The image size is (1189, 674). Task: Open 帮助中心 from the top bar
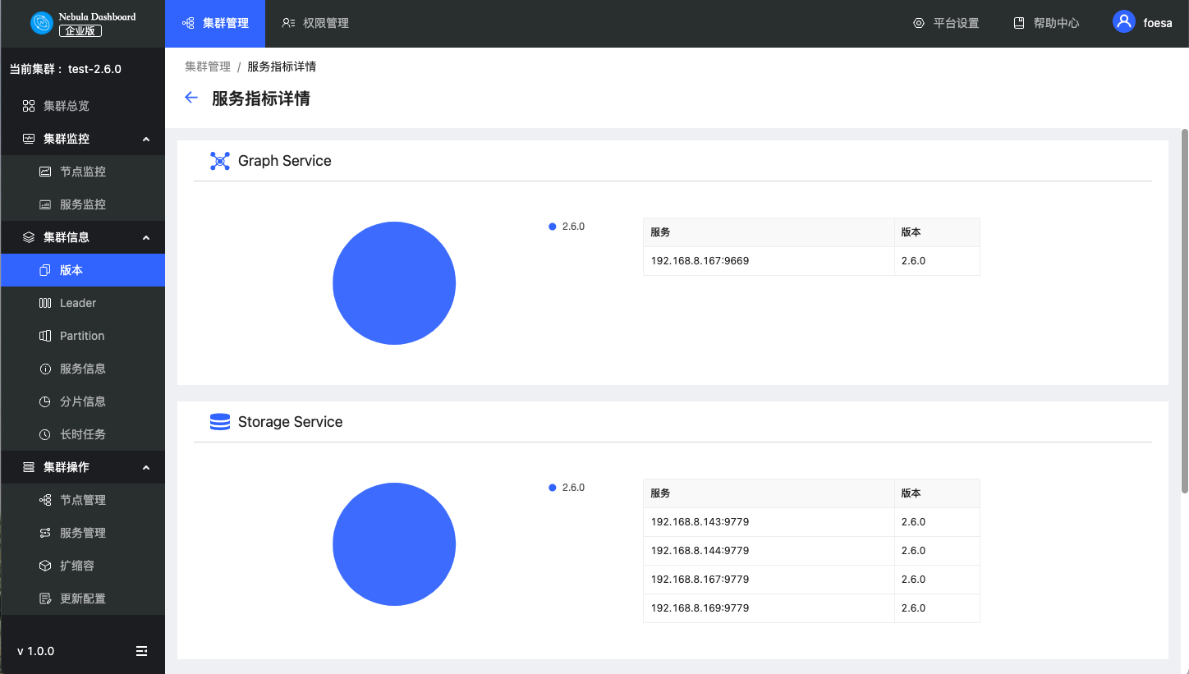pyautogui.click(x=1046, y=23)
